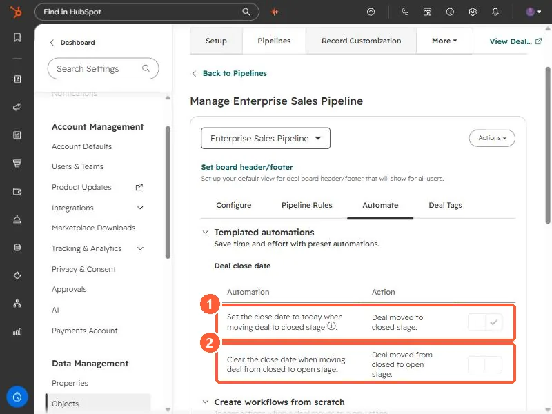Open Set board header/footer link
The image size is (552, 414).
[247, 167]
